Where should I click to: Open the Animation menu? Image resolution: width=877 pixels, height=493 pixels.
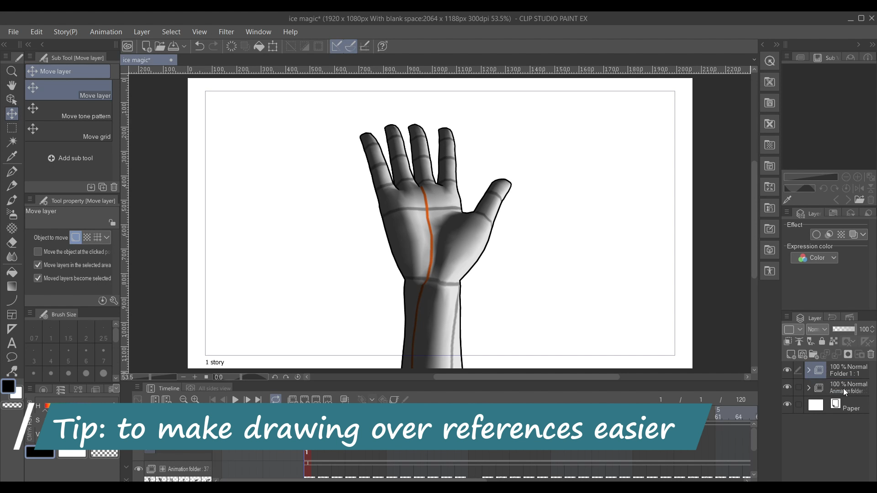106,32
